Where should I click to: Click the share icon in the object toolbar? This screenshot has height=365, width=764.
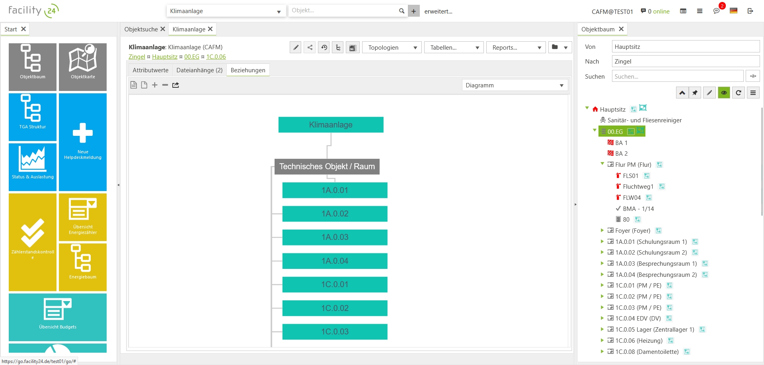click(x=310, y=47)
